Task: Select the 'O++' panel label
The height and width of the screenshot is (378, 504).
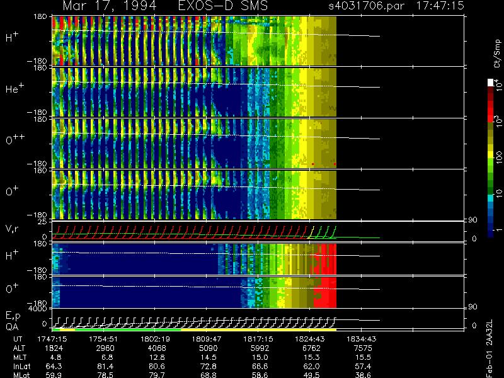Action: pos(15,139)
